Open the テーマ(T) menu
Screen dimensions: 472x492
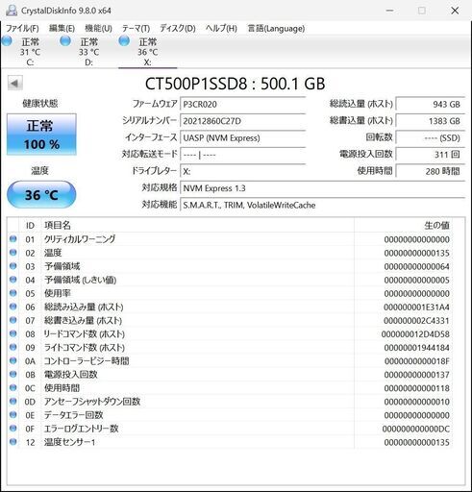136,28
